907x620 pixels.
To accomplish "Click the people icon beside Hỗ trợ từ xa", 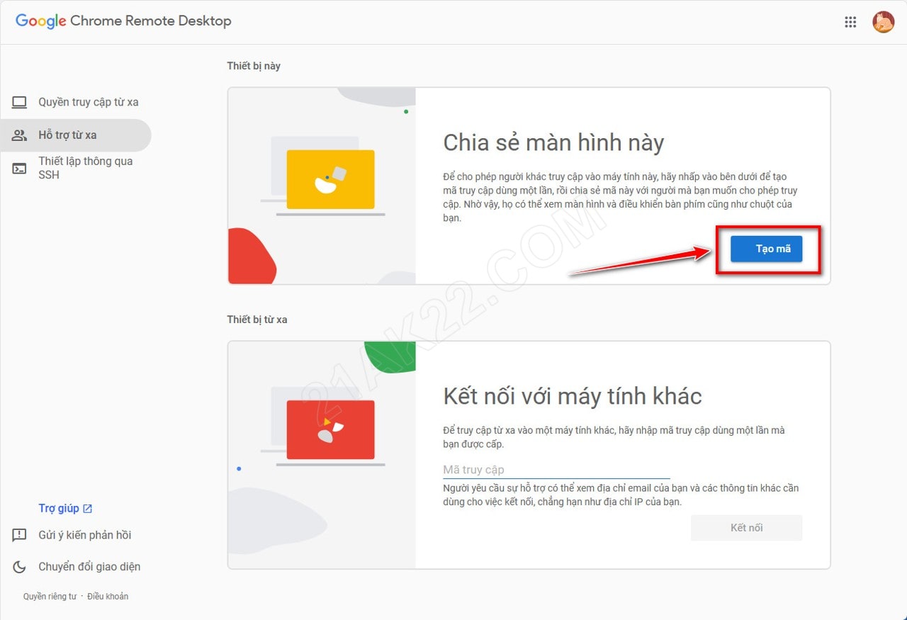I will click(x=19, y=135).
